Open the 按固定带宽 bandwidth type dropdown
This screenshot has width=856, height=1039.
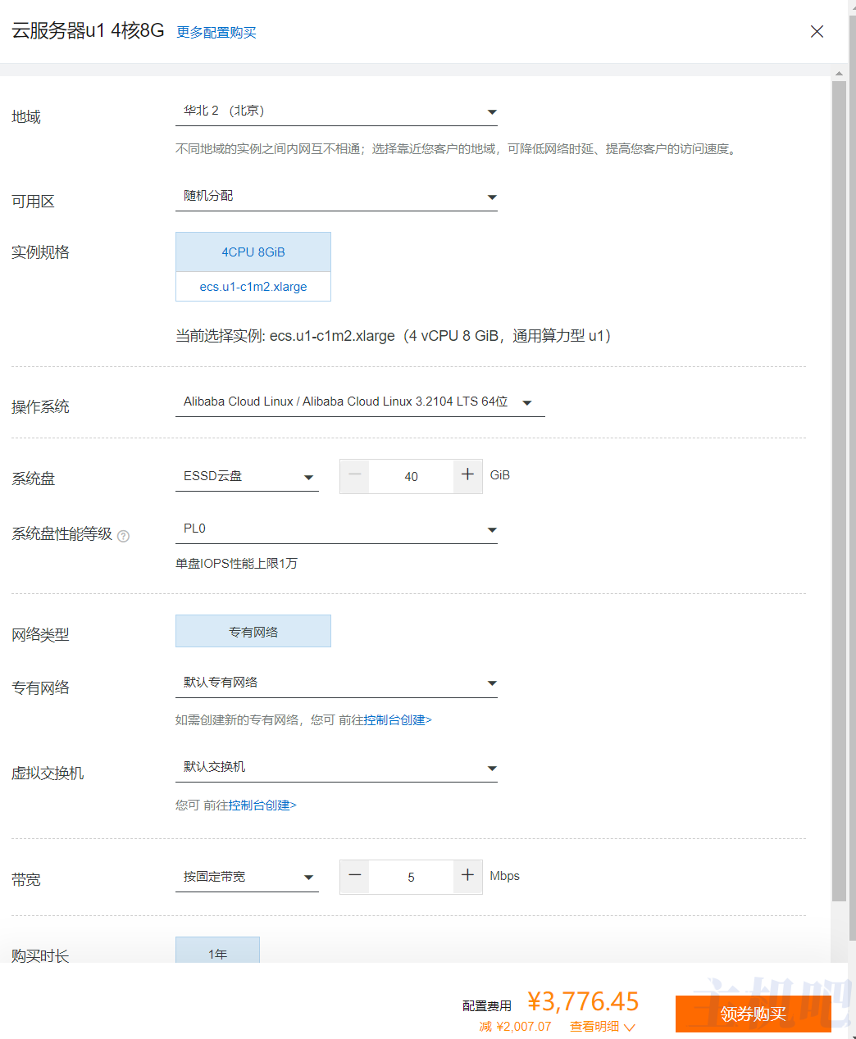pos(247,877)
